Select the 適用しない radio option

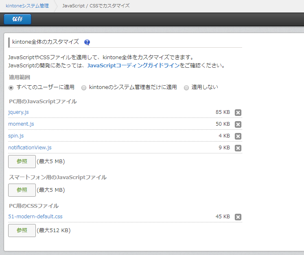(x=186, y=88)
